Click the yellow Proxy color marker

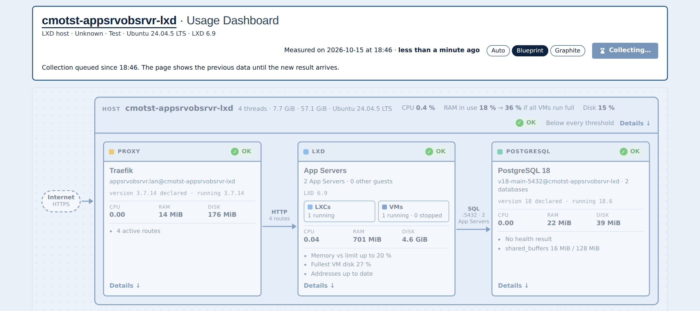[111, 152]
